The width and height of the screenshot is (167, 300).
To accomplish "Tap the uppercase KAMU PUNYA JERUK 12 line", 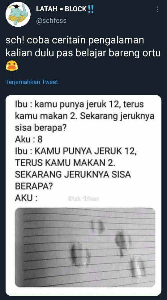I will click(x=76, y=151).
